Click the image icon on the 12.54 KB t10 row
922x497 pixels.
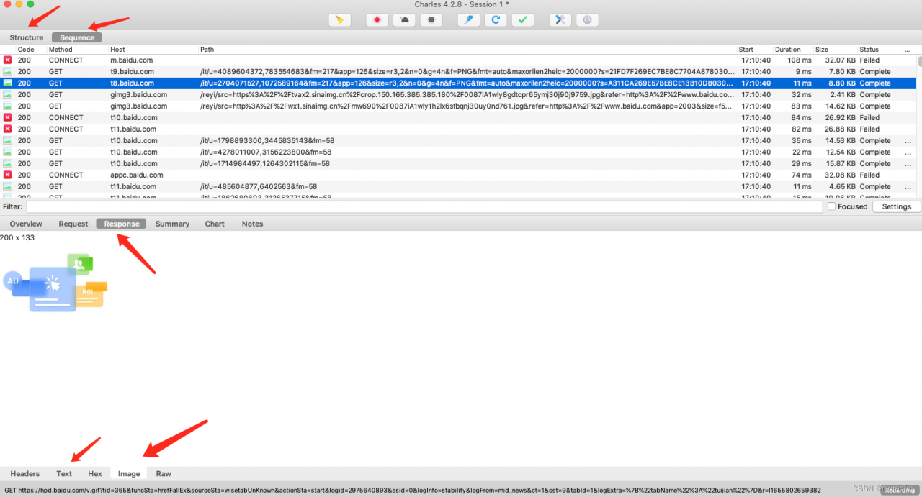pos(7,152)
